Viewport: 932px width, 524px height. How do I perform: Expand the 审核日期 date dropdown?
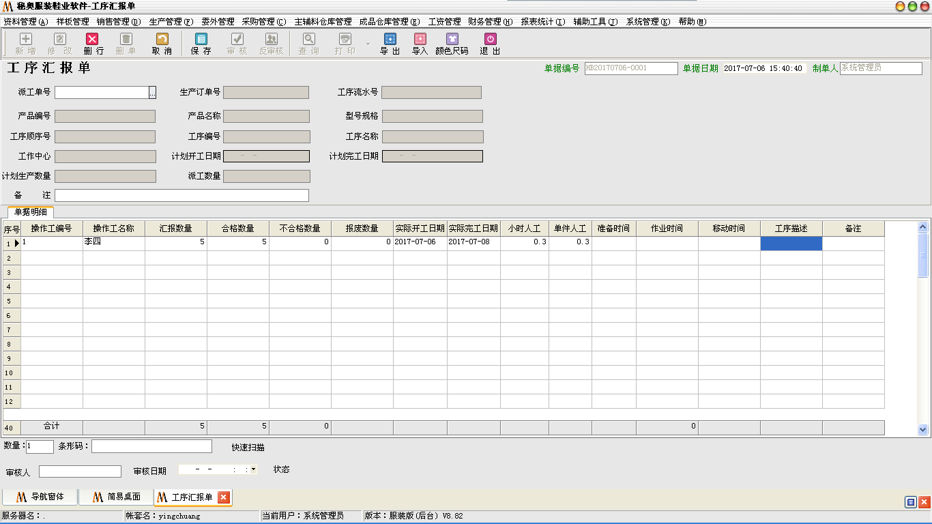(x=254, y=469)
